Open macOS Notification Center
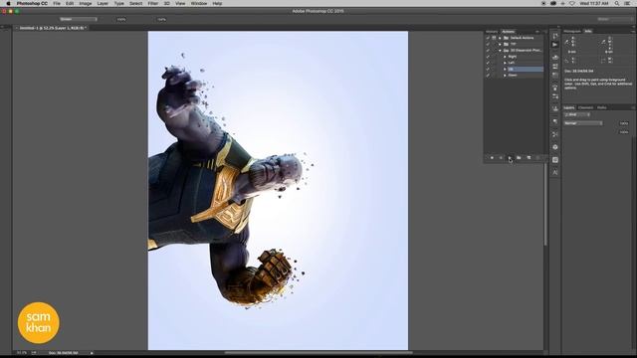Viewport: 637px width, 358px height. [x=628, y=3]
